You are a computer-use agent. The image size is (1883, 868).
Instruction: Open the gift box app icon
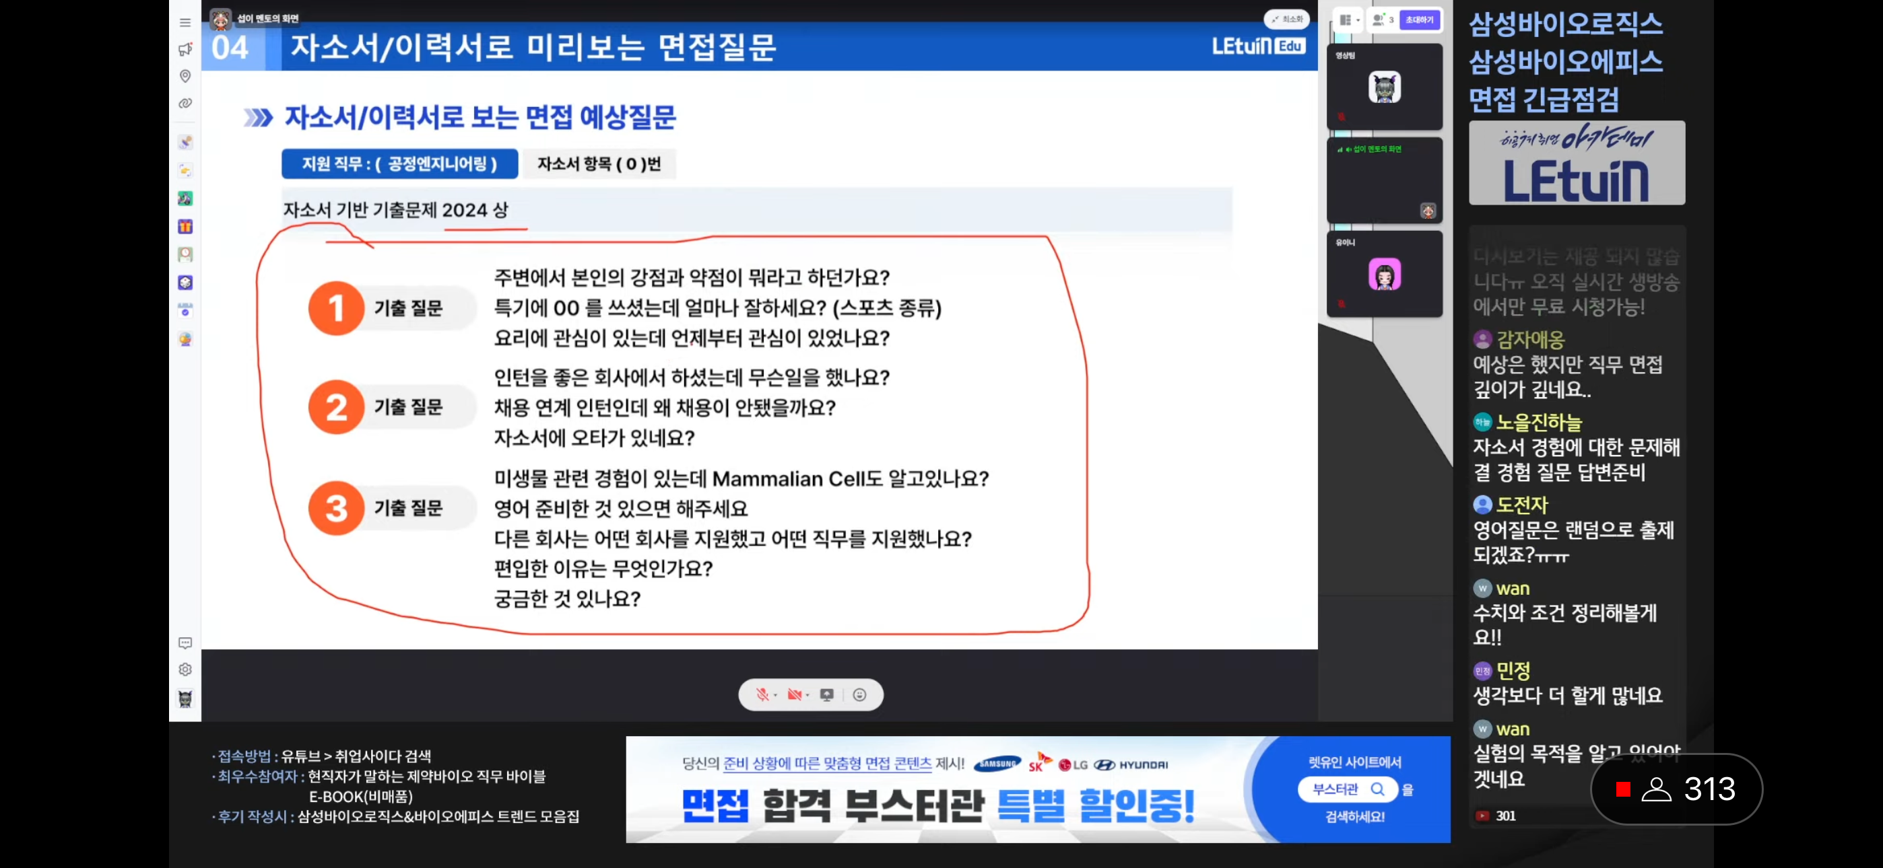[x=185, y=227]
